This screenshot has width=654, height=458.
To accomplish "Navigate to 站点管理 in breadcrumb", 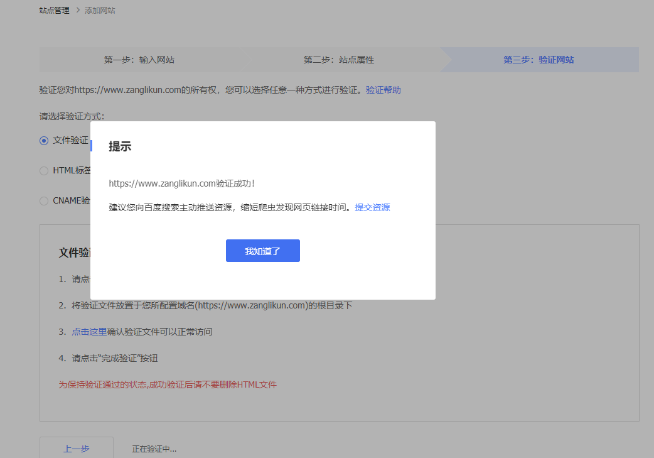I will tap(54, 11).
